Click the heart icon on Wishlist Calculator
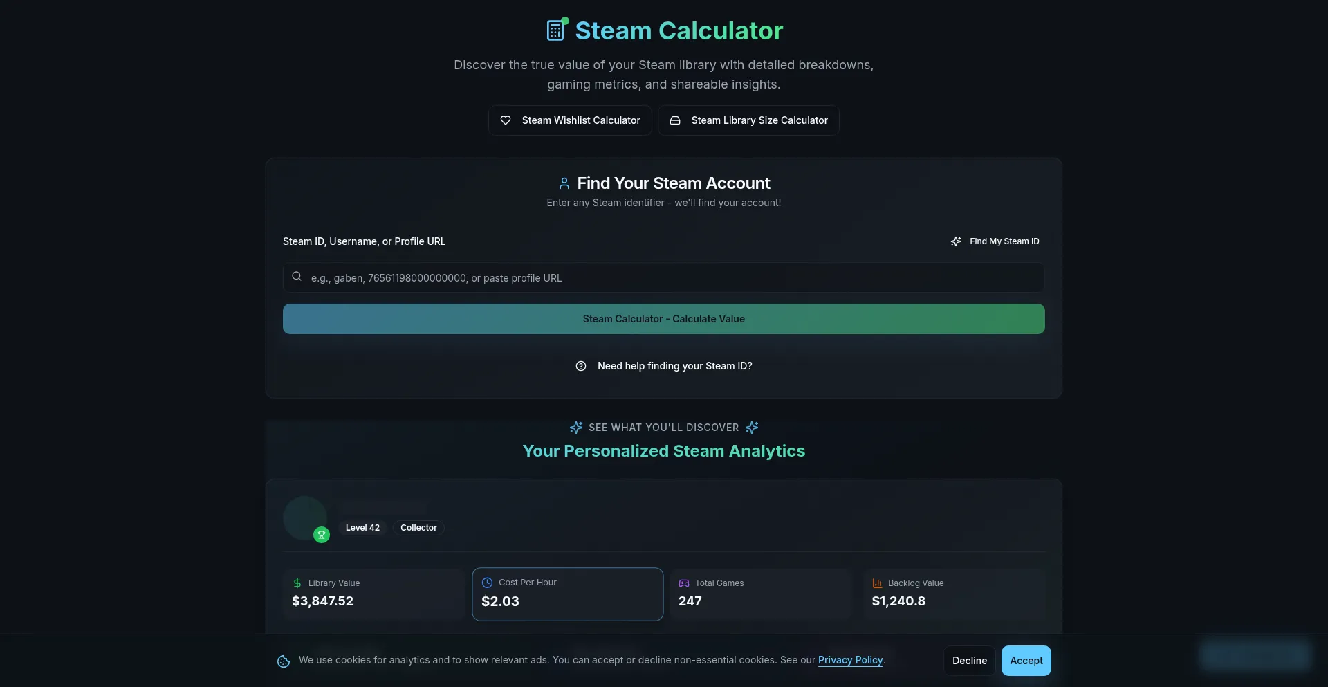Screen dimensions: 1328x687 coord(506,120)
